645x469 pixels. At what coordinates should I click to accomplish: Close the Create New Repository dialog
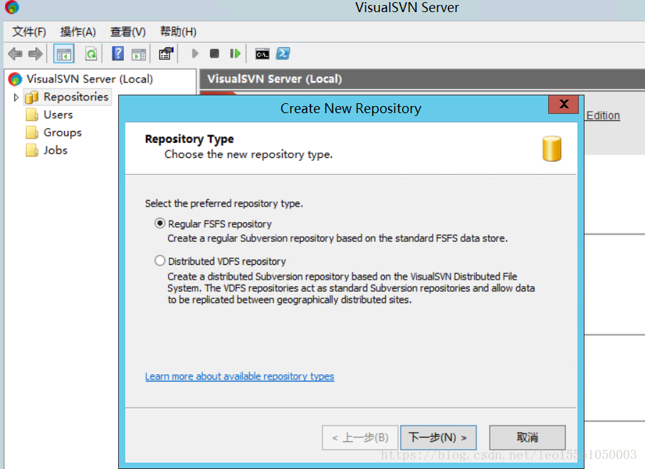564,104
